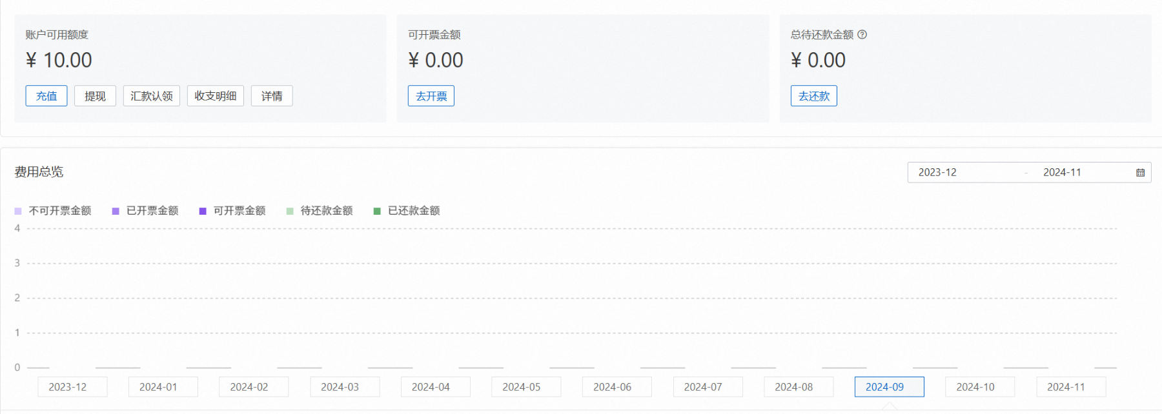The width and height of the screenshot is (1162, 414).
Task: Open the date range calendar icon
Action: click(1141, 173)
